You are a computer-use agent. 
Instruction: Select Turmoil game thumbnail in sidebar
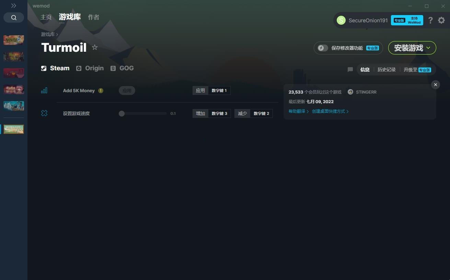point(14,129)
